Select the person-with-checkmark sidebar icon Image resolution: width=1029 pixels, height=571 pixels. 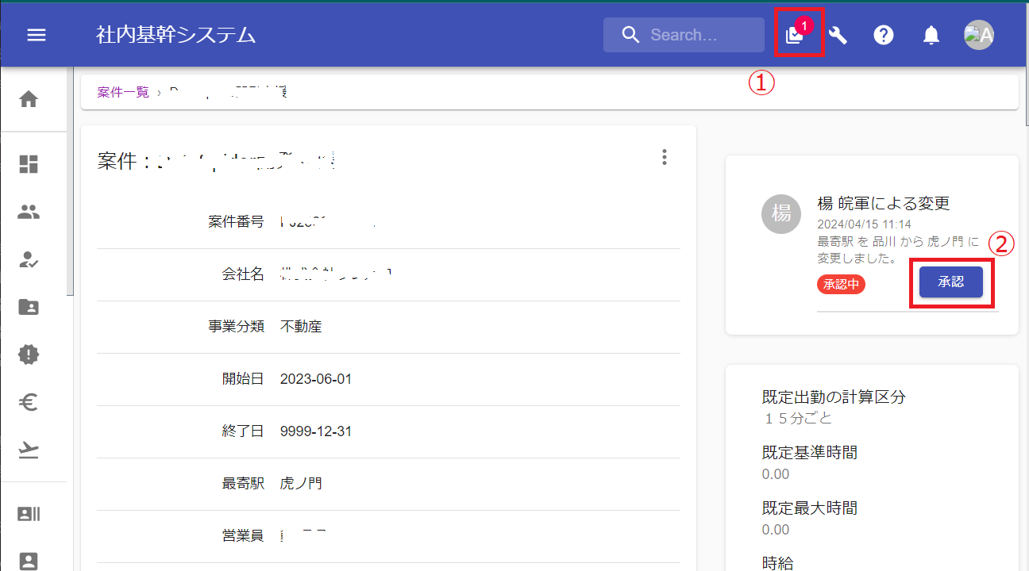click(x=29, y=259)
